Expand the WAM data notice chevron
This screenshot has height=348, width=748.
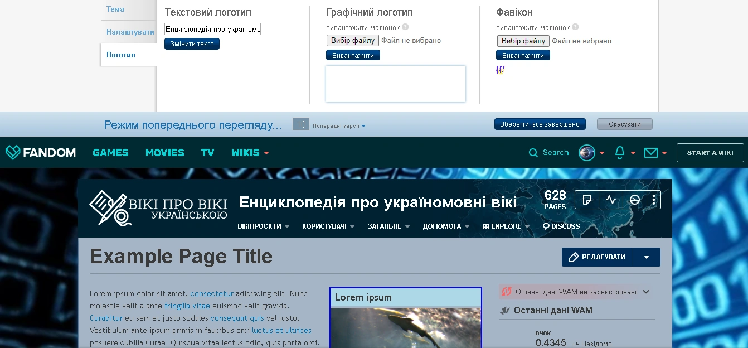pyautogui.click(x=646, y=292)
